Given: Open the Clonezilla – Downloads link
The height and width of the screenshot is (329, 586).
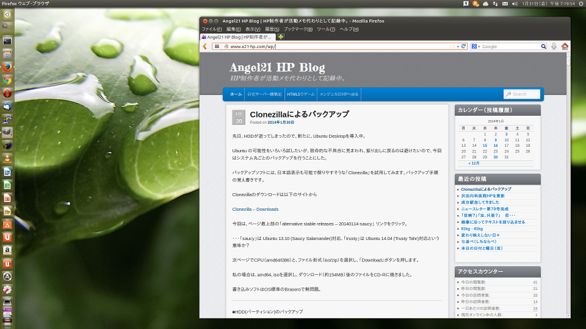Looking at the screenshot, I should click(255, 209).
